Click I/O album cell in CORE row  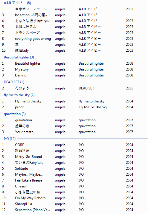point(81,145)
